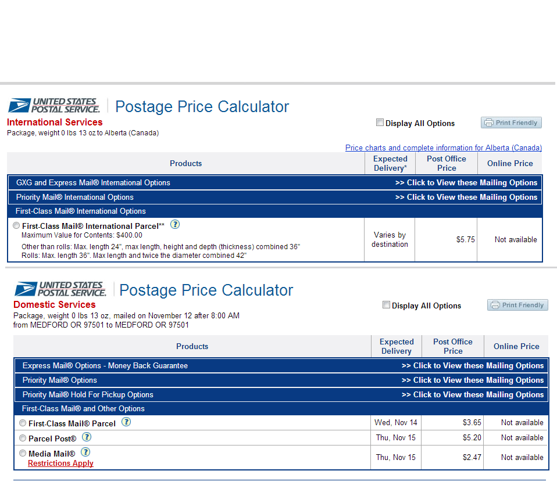Click the $5.75 Post Office price
Image resolution: width=557 pixels, height=503 pixels.
465,240
